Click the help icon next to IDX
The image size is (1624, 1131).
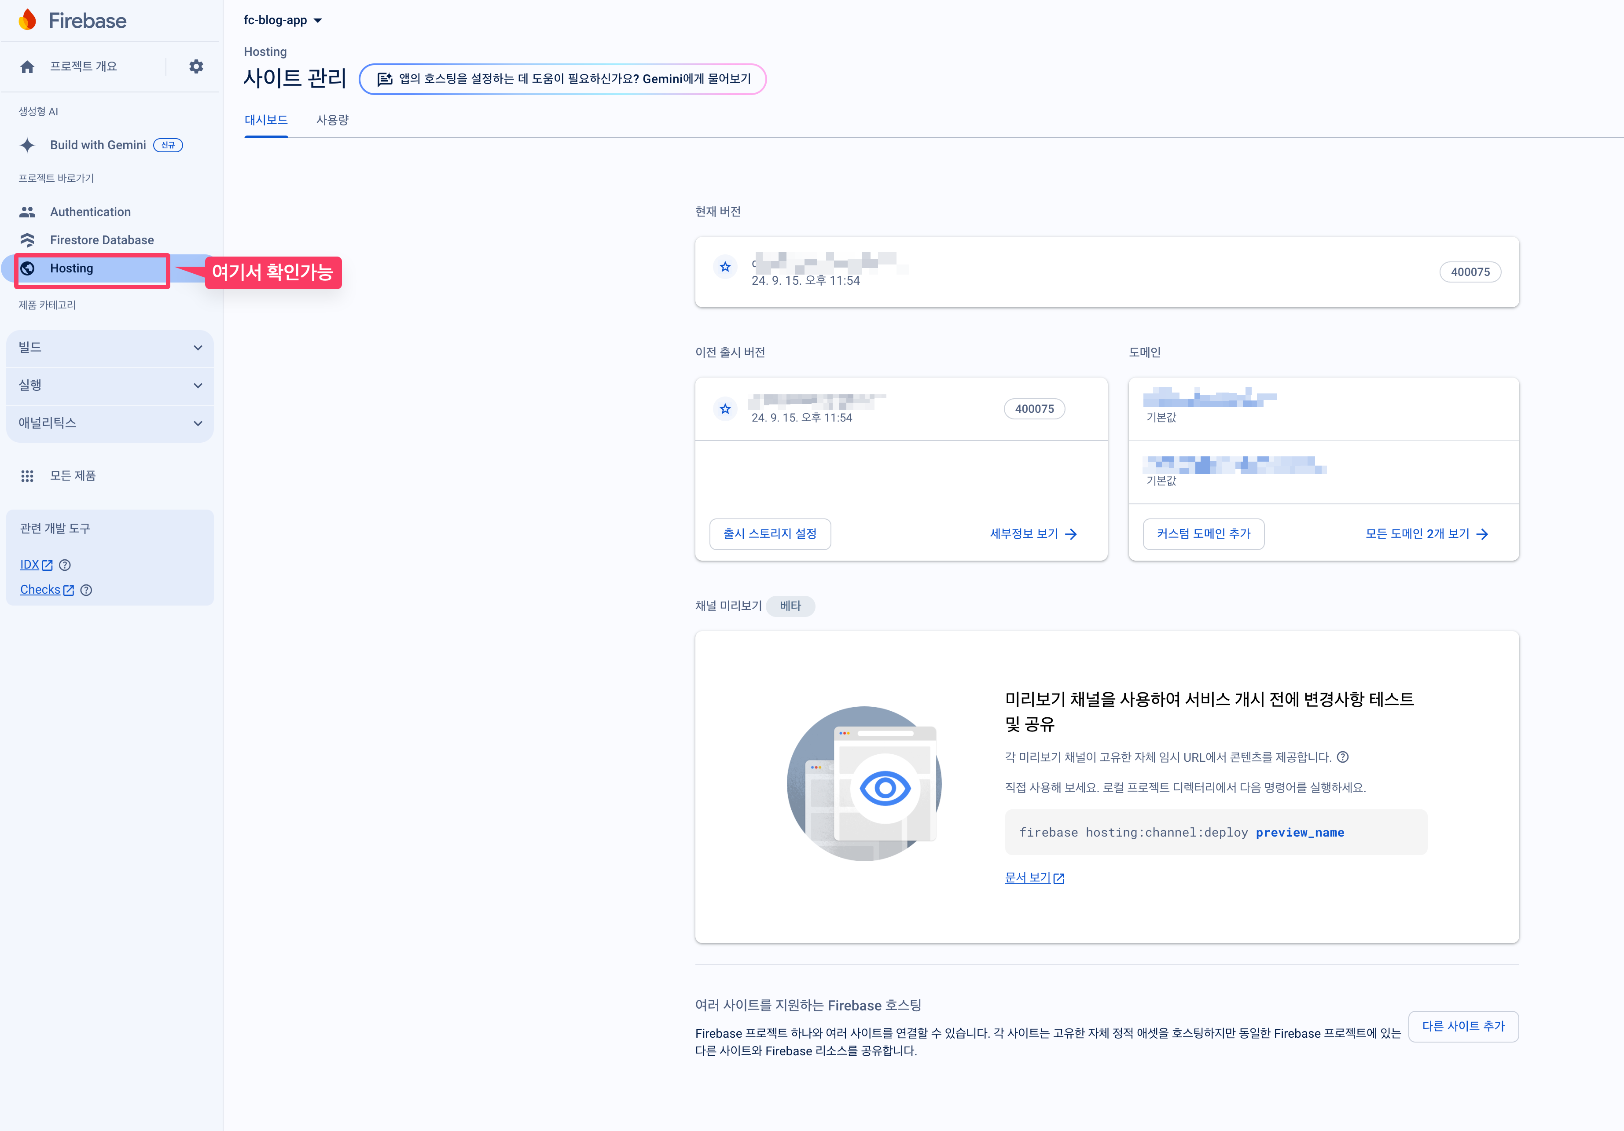click(65, 565)
